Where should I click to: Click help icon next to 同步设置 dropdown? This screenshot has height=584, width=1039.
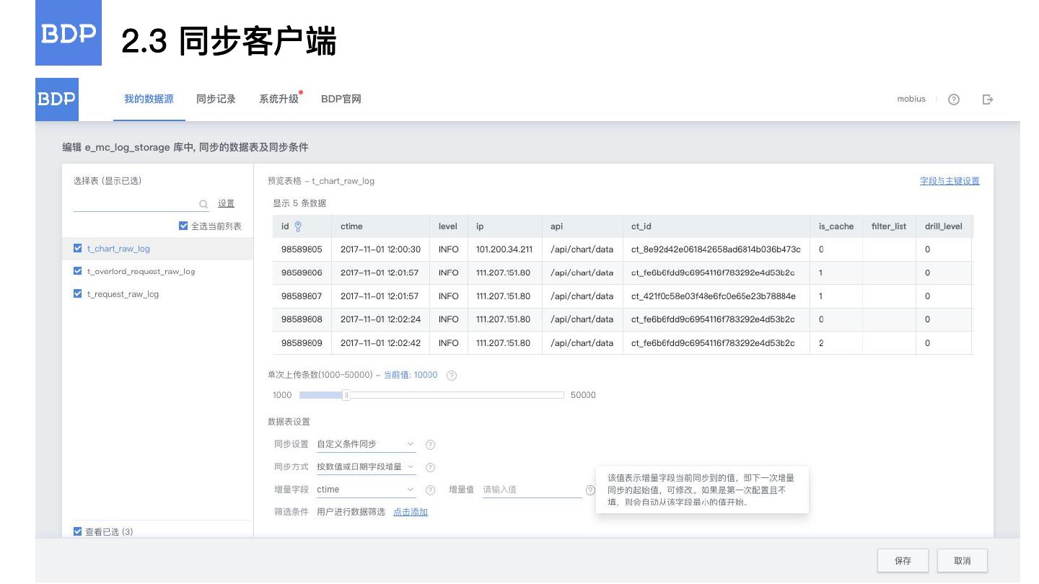click(431, 445)
